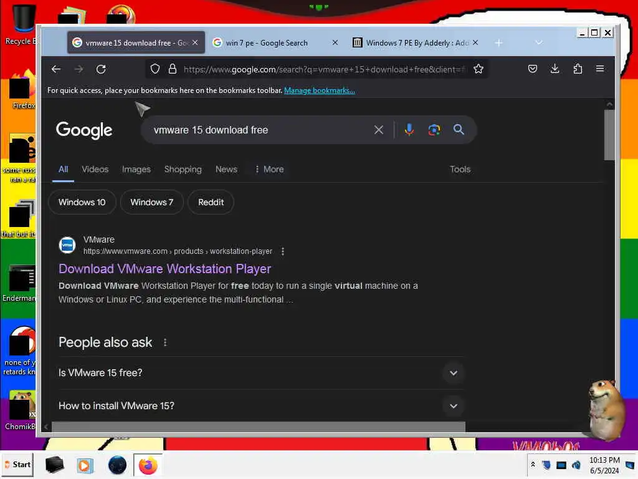The width and height of the screenshot is (638, 479).
Task: Open Google Lens image search
Action: pyautogui.click(x=434, y=130)
